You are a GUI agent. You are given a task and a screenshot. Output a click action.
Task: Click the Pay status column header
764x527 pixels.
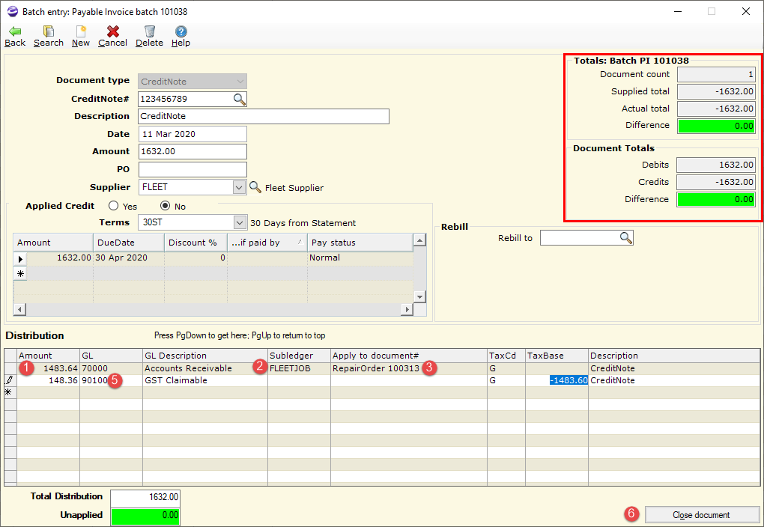[x=360, y=243]
